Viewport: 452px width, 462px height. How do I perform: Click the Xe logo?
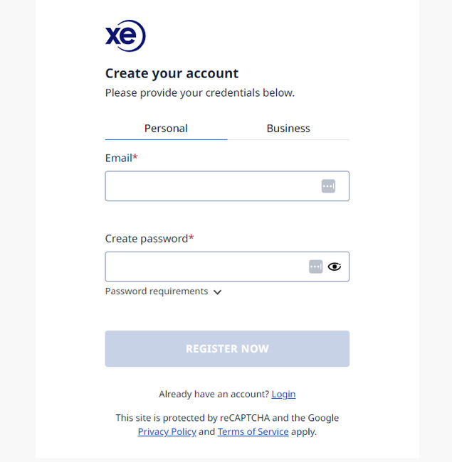(125, 36)
